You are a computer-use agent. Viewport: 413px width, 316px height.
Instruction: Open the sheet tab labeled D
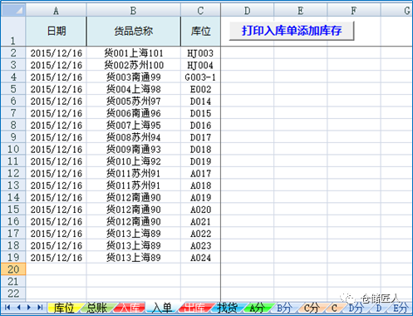(x=379, y=308)
